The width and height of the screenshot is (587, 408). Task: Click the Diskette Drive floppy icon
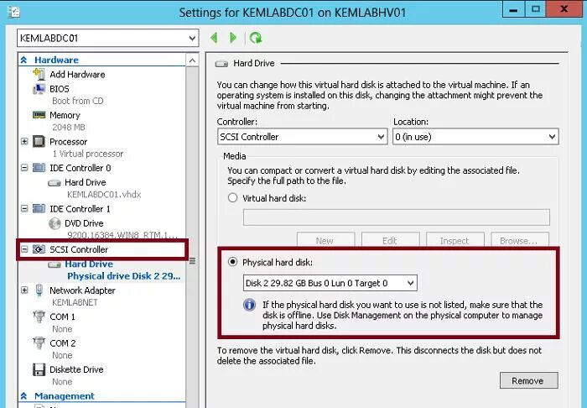(x=39, y=369)
